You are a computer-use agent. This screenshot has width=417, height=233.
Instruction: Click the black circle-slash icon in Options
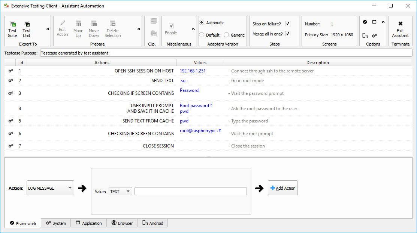coord(365,22)
